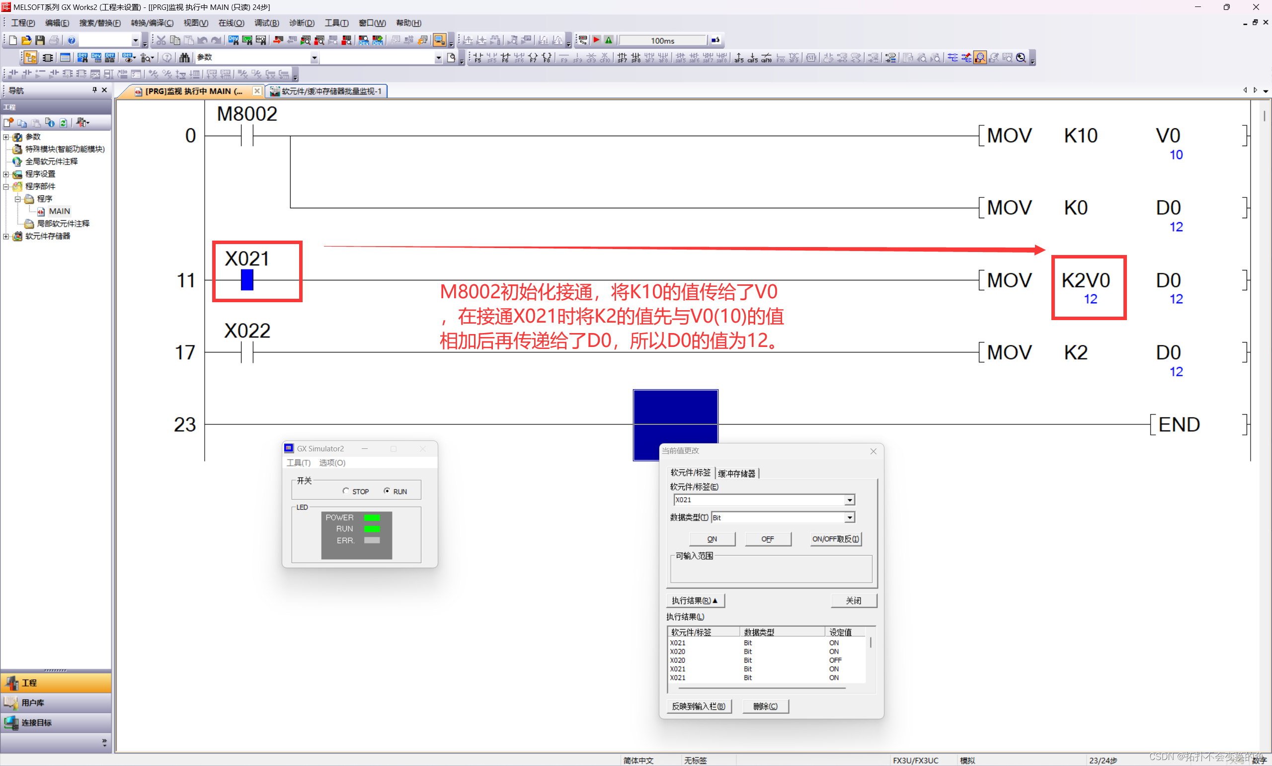Viewport: 1272px width, 766px height.
Task: Click the Save project icon
Action: pos(40,40)
